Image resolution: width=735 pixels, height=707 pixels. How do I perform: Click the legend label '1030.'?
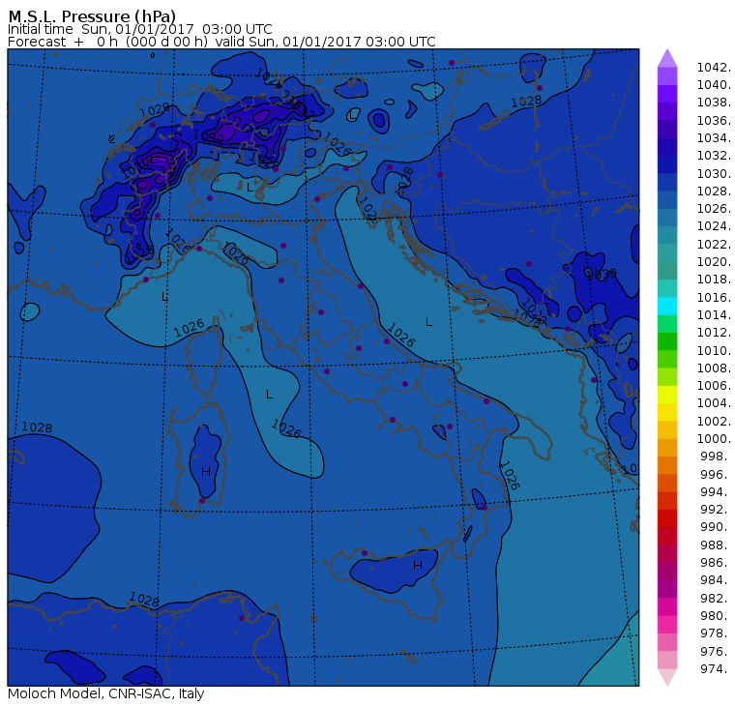point(714,173)
